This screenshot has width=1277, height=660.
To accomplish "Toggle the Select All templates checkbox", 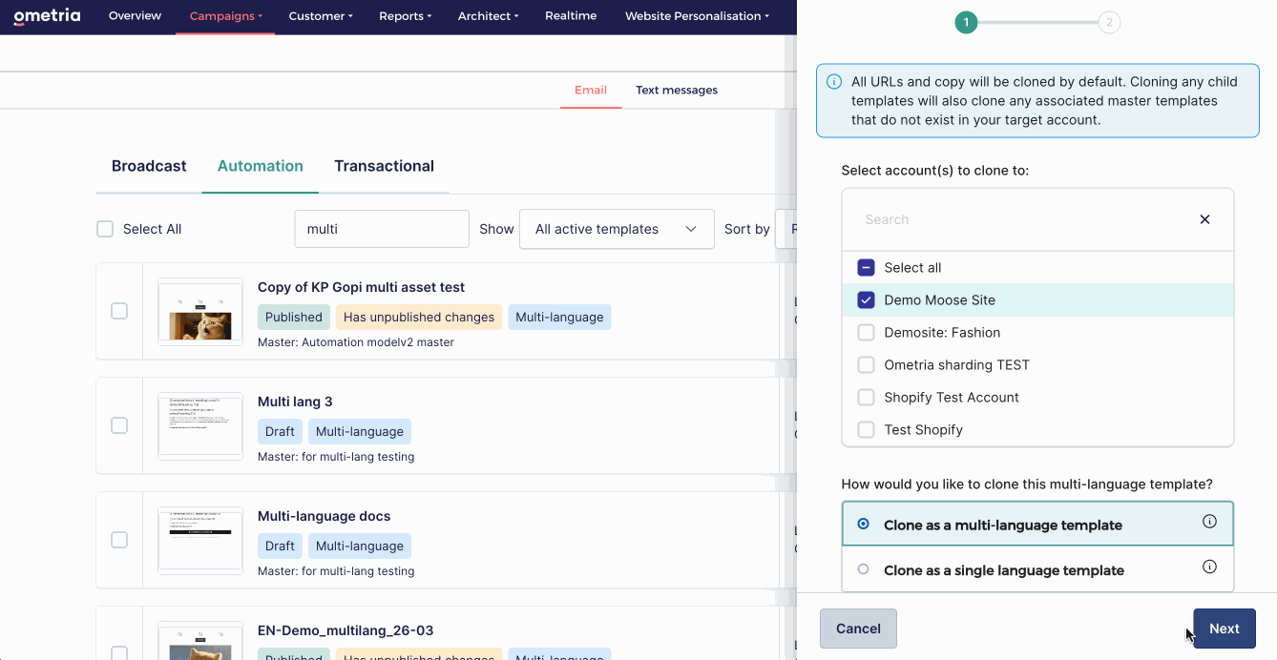I will 105,229.
